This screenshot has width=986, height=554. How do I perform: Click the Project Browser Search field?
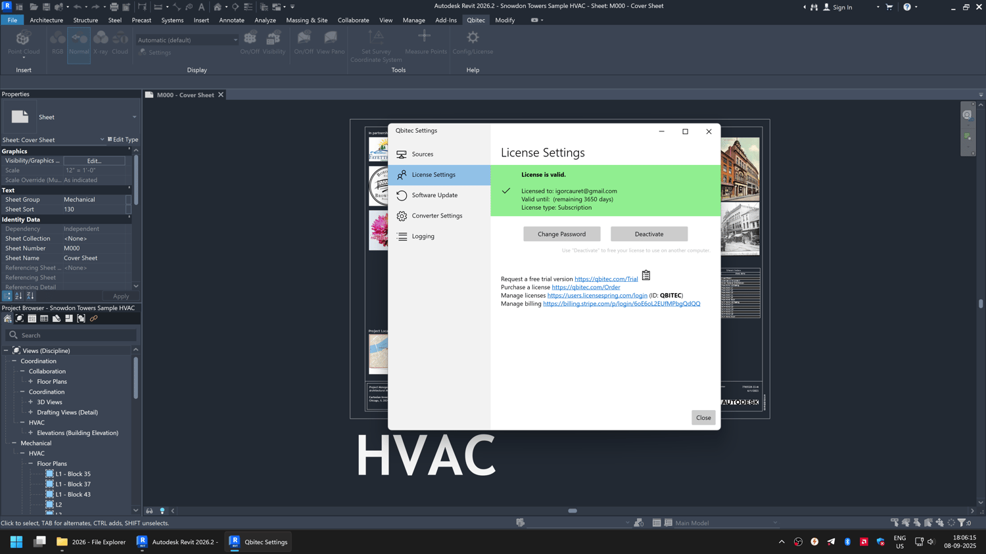(71, 335)
